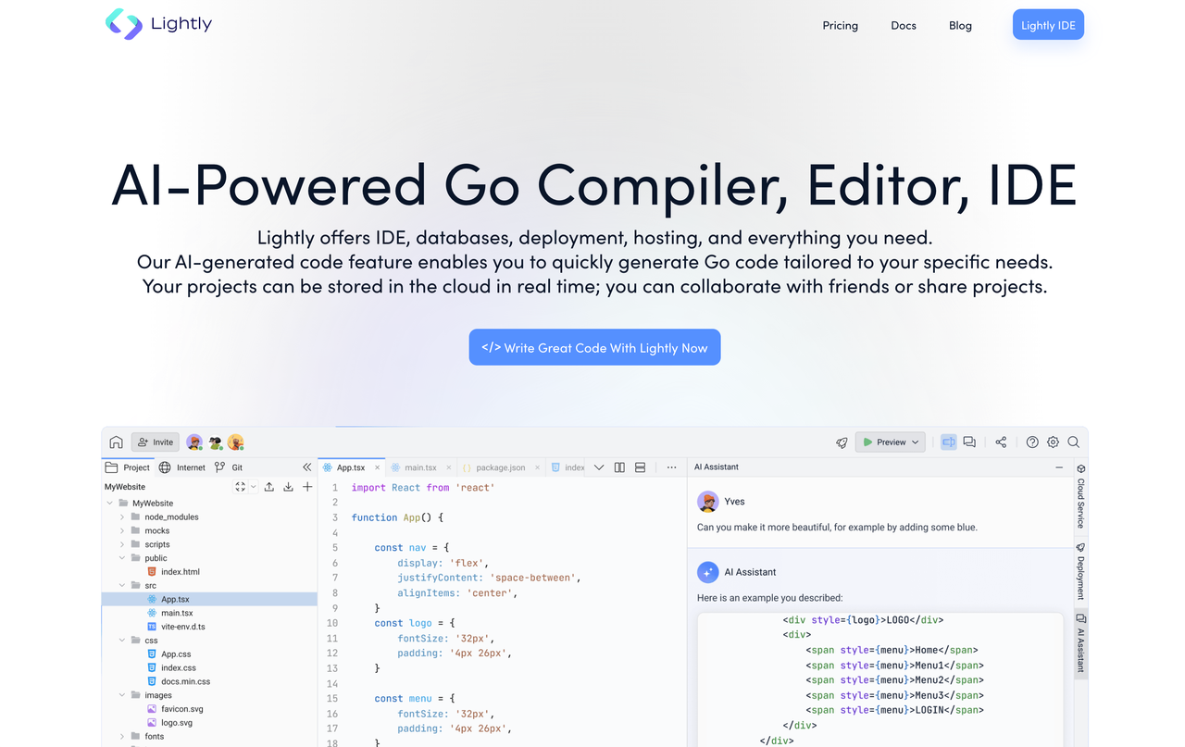Expand the fonts folder
Screen dimensions: 1185x747
pos(122,737)
